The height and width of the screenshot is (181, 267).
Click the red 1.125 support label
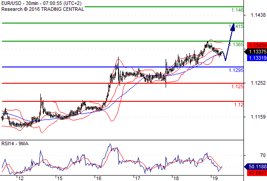click(238, 86)
